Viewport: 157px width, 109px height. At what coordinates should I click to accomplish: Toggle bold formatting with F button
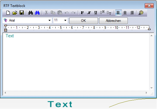pyautogui.click(x=82, y=13)
